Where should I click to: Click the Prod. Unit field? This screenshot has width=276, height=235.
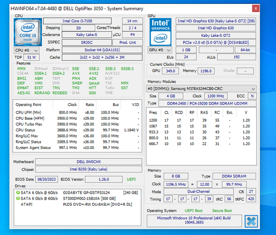point(128,42)
